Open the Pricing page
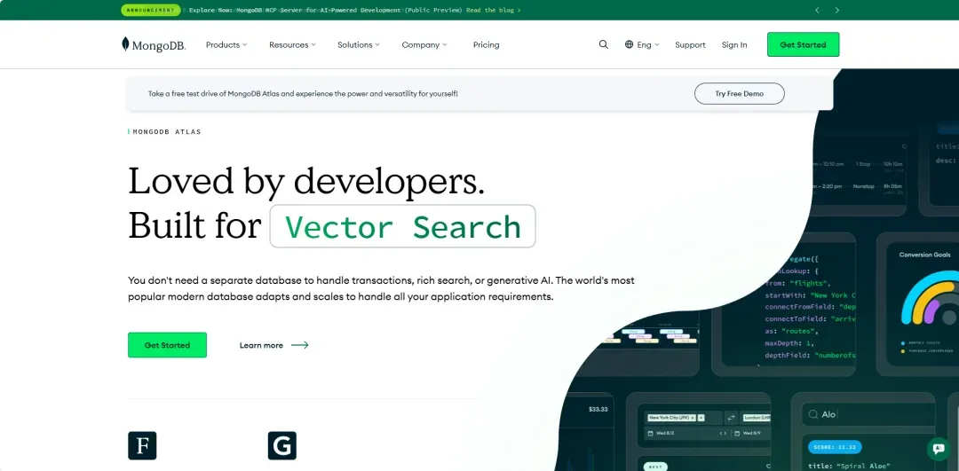 point(487,44)
